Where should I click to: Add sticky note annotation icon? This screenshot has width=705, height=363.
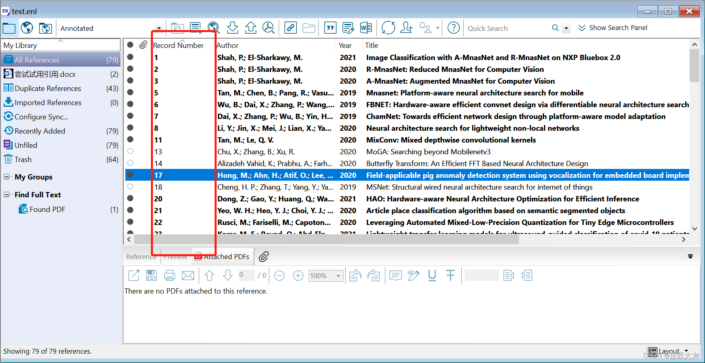[x=395, y=276]
